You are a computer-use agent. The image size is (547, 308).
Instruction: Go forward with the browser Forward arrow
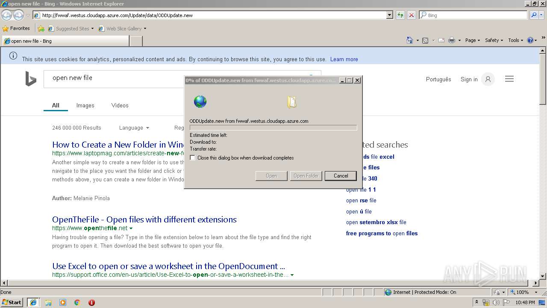click(18, 15)
